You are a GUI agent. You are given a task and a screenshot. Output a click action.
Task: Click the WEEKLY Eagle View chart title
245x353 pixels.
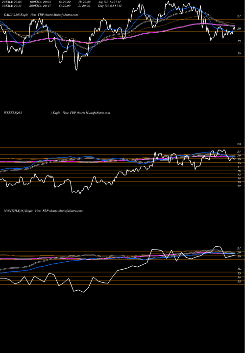coord(57,113)
